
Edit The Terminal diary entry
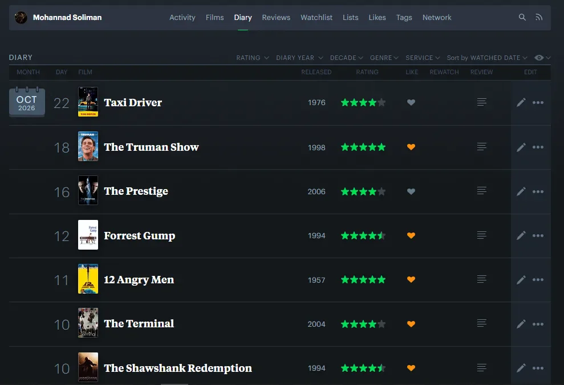[x=521, y=324]
